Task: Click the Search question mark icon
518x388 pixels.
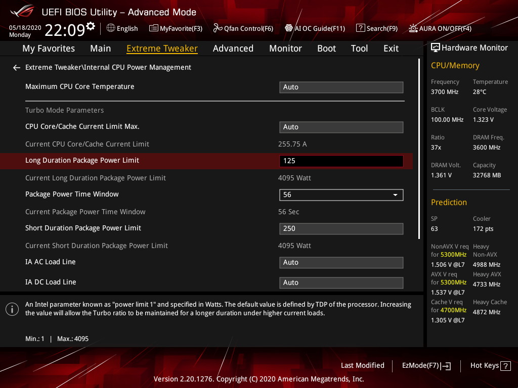Action: tap(360, 28)
